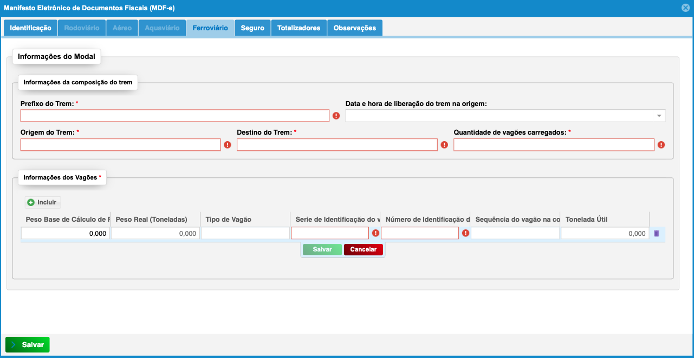
Task: Click error icon beside Quantidade de vagões carregados
Action: coord(661,145)
